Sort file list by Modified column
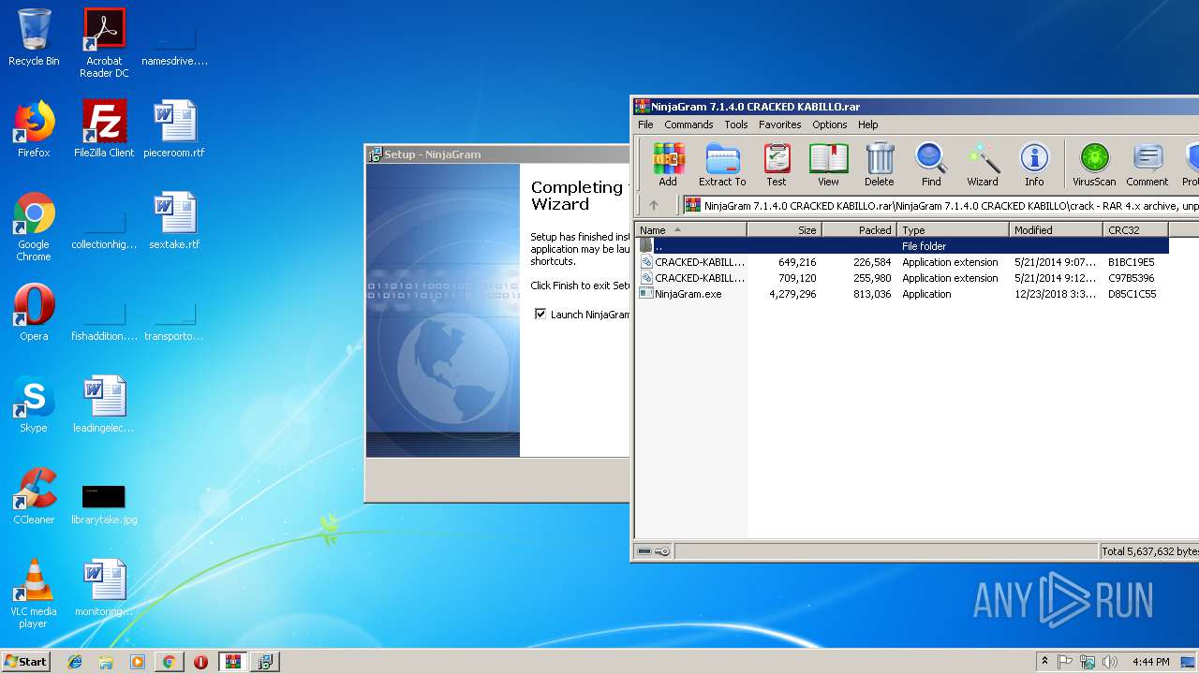The image size is (1199, 674). [1056, 229]
